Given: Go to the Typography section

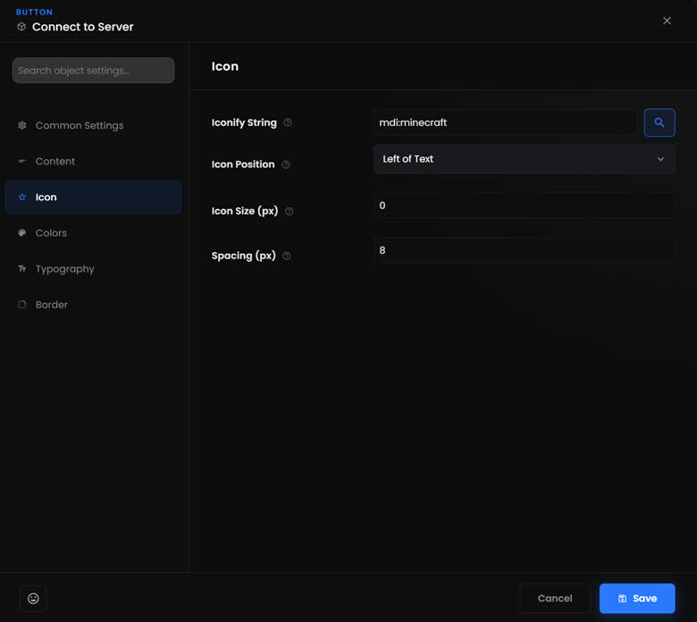Looking at the screenshot, I should [93, 269].
